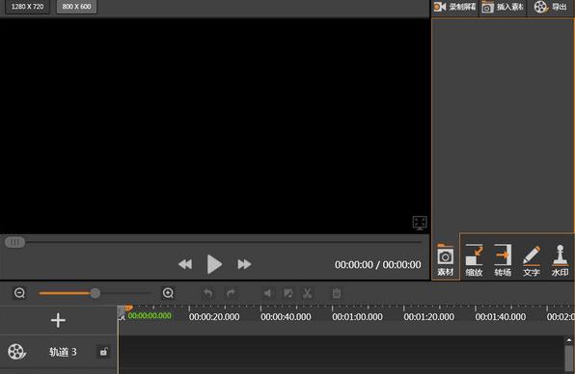The height and width of the screenshot is (374, 575).
Task: Open the 缩放 zoom effects tab
Action: point(474,260)
